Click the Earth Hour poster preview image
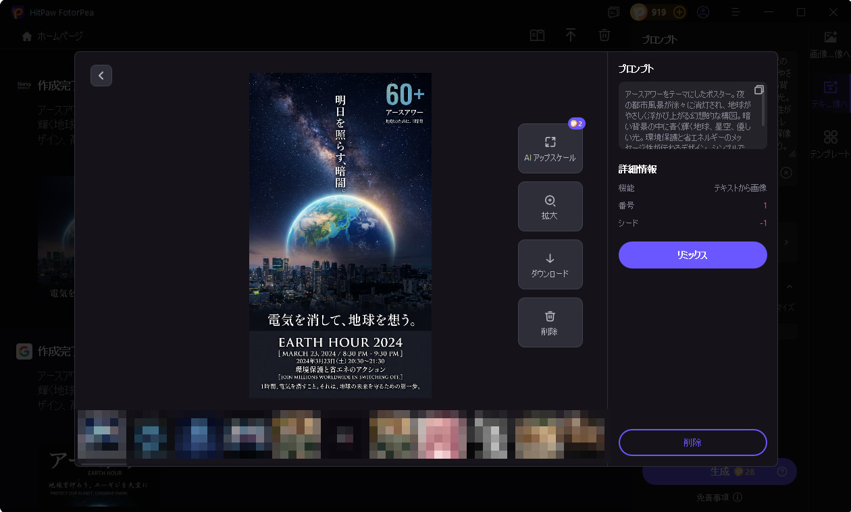851x512 pixels. 340,235
